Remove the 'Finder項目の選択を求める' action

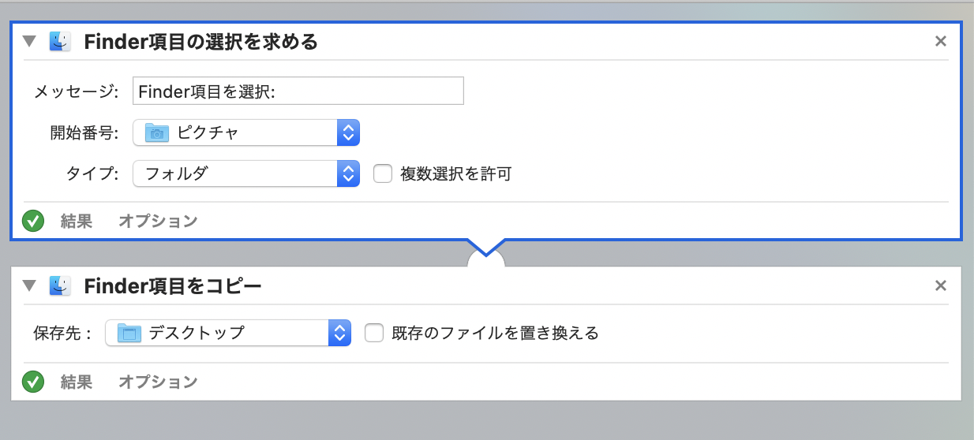click(940, 42)
